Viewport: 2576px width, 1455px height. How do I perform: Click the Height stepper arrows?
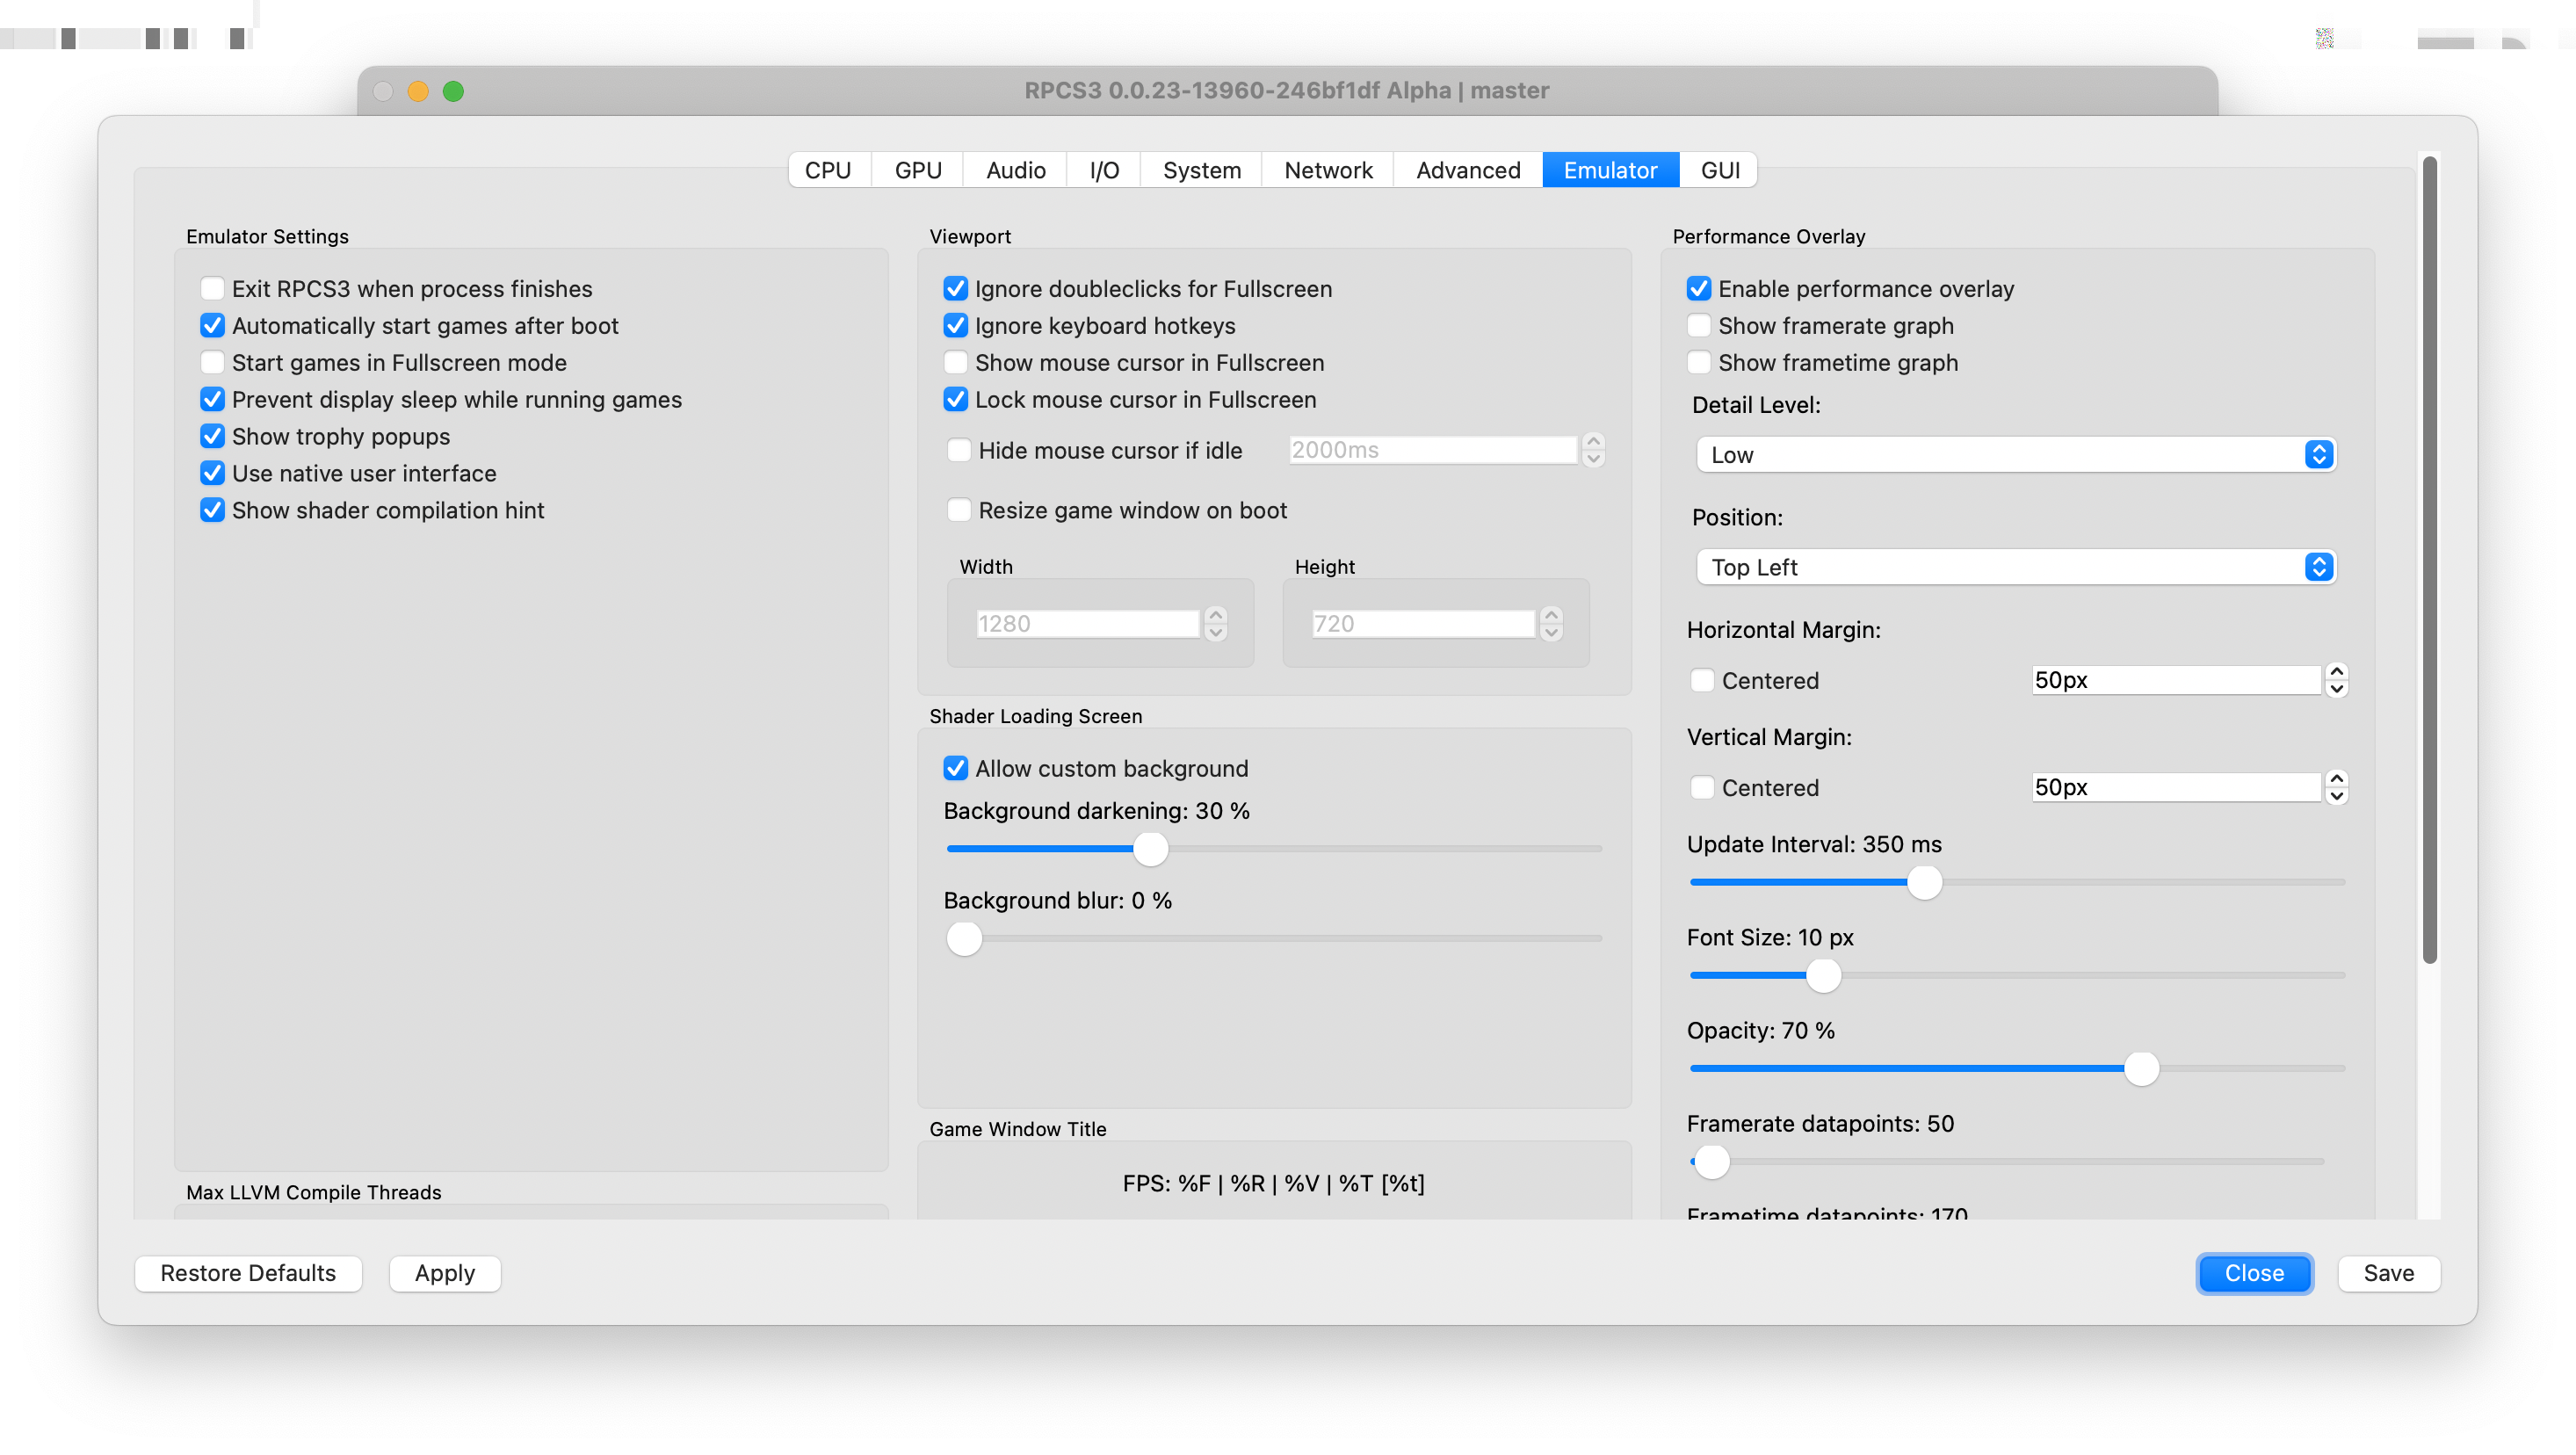click(1550, 624)
